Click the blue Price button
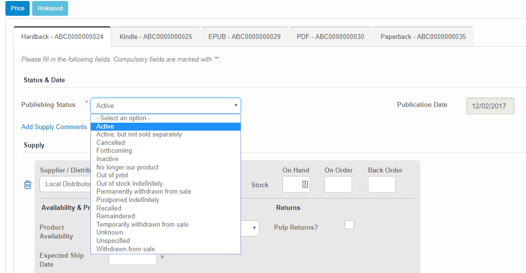Screen dimensions: 526x273 pyautogui.click(x=17, y=8)
